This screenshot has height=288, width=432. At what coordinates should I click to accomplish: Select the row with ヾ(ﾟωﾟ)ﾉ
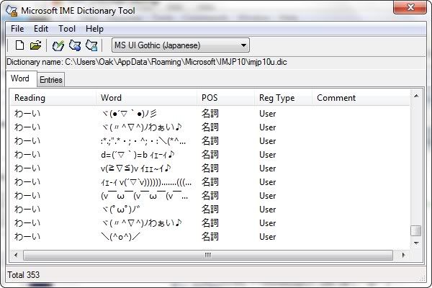pyautogui.click(x=210, y=210)
